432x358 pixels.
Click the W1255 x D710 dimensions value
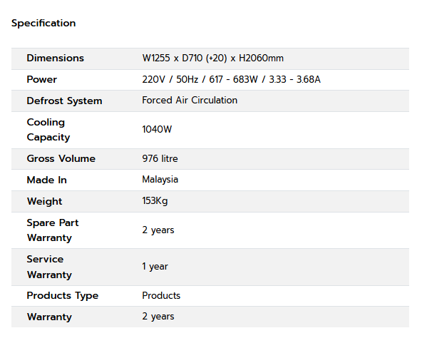click(212, 58)
